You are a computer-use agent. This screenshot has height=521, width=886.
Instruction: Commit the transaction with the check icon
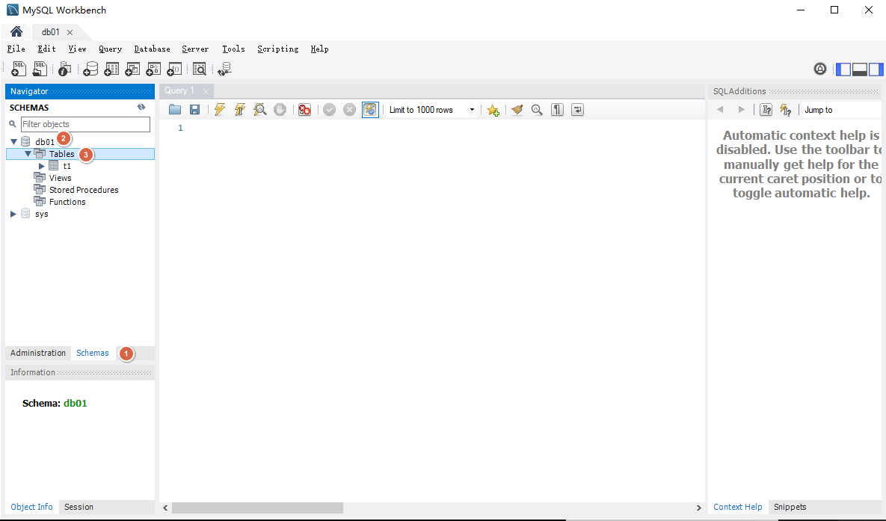pos(330,110)
